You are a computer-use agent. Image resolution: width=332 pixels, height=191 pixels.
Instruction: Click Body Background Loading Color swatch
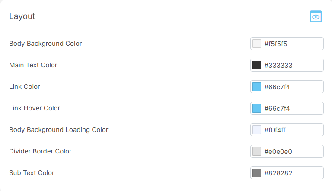[257, 130]
